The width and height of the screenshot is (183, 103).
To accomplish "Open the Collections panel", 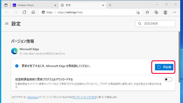I will pyautogui.click(x=156, y=12).
